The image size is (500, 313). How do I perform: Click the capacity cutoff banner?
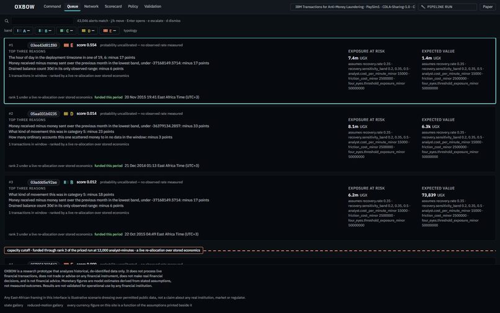[104, 250]
